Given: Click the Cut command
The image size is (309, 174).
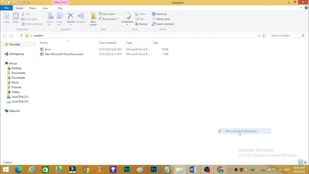Looking at the screenshot, I should (x=26, y=14).
